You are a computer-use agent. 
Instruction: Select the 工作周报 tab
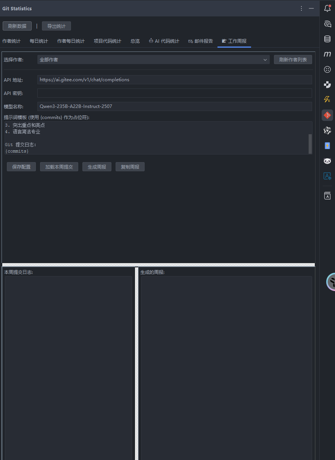click(x=234, y=41)
